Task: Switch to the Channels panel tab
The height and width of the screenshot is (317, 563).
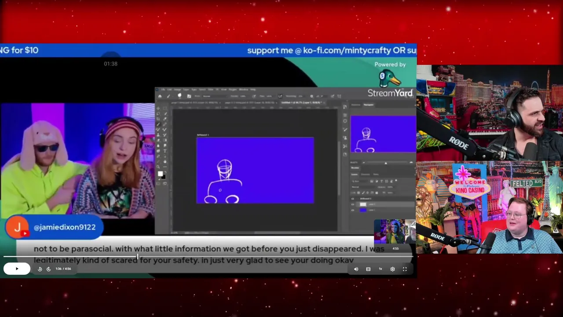Action: (366, 174)
